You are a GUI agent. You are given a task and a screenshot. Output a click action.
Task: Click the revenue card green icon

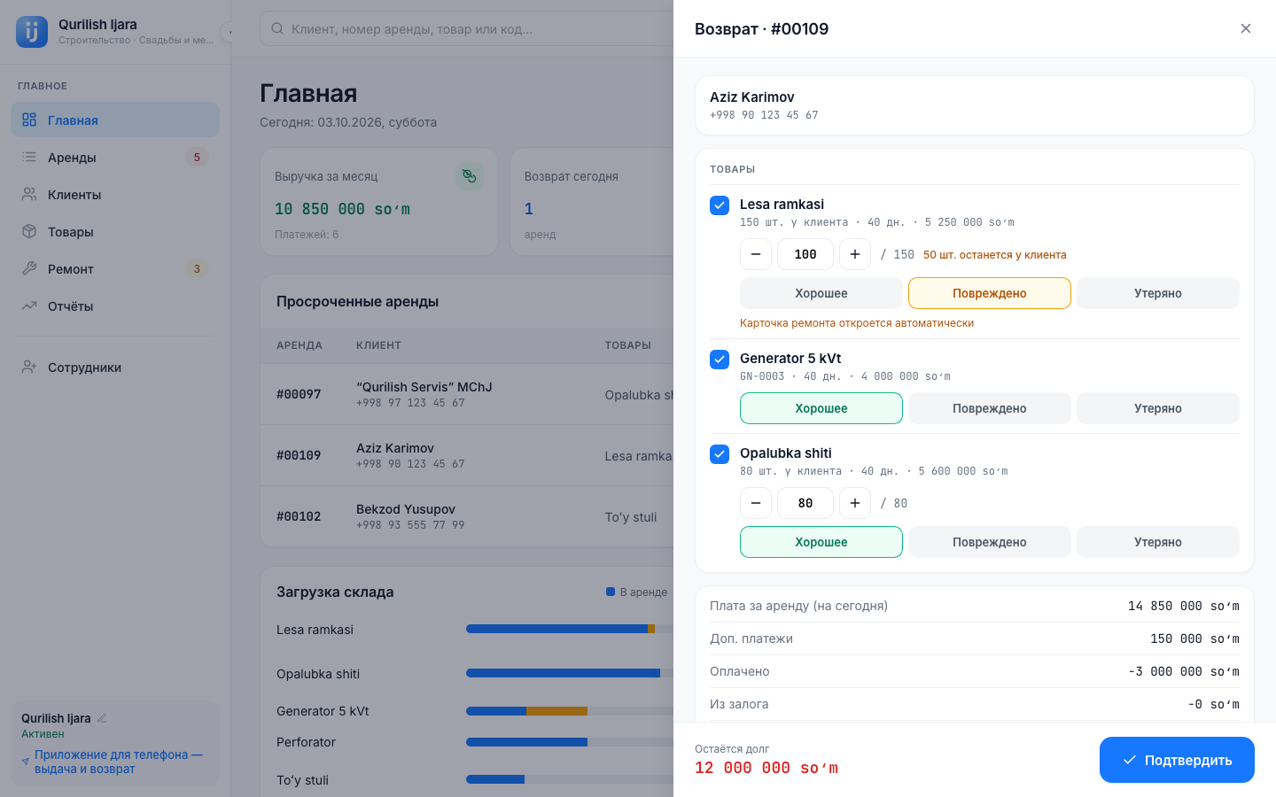point(470,176)
